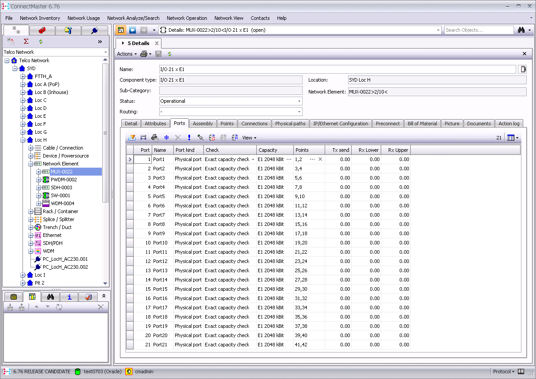Click the Search Objects input field
Screen dimensions: 536x379
[x=478, y=30]
